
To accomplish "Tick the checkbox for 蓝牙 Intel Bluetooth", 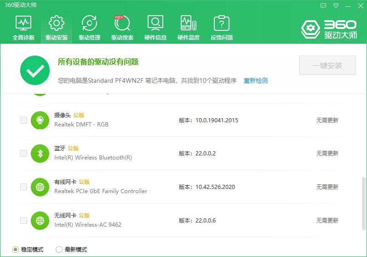I will (23, 153).
